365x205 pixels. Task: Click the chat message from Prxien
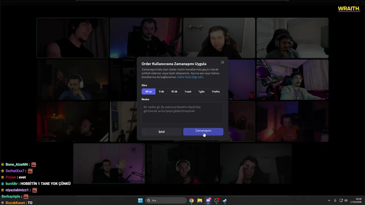16,177
